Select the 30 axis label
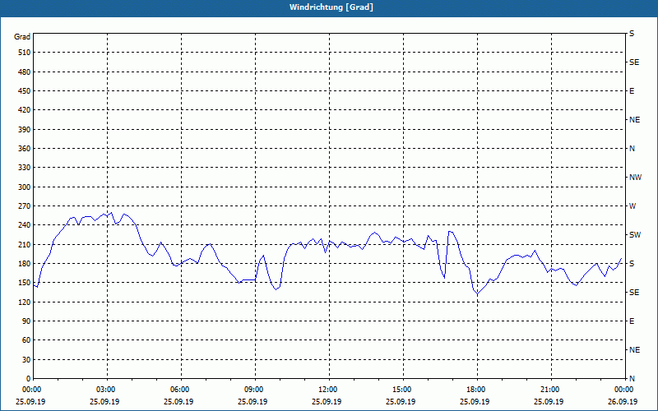The width and height of the screenshot is (658, 411). click(x=26, y=359)
